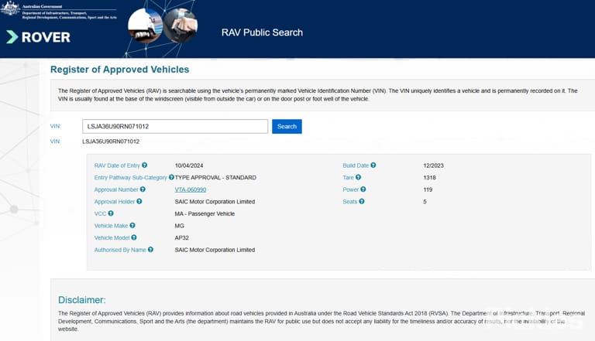Click the Vehicle Make label

[x=112, y=226]
